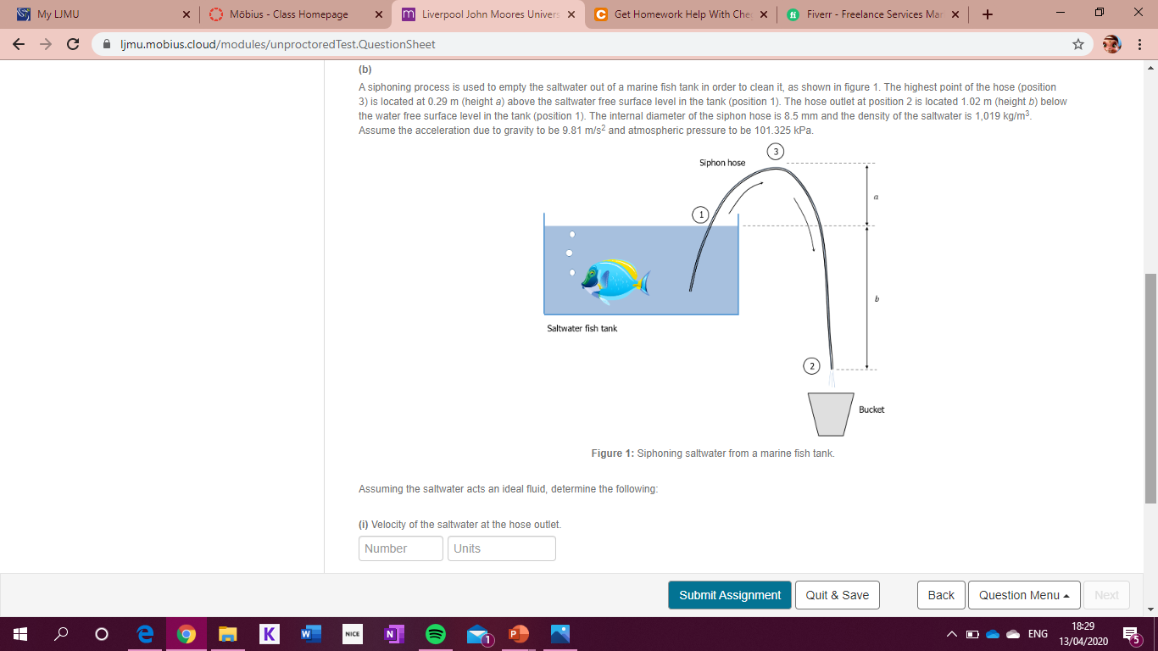Click the Submit Assignment button

729,594
